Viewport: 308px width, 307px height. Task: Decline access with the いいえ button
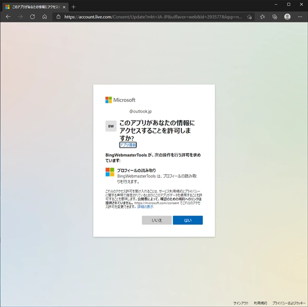[157, 220]
